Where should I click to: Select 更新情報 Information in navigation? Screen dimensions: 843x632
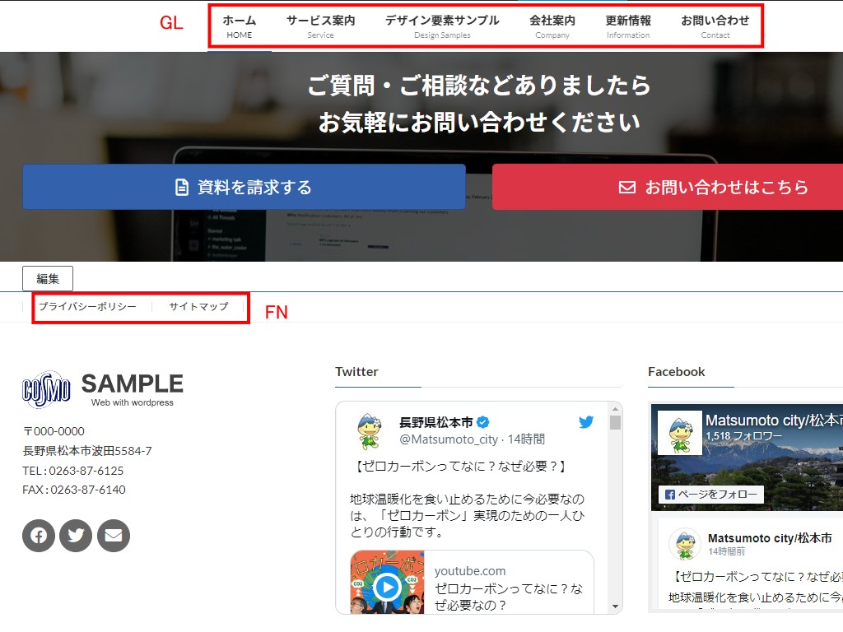tap(628, 26)
